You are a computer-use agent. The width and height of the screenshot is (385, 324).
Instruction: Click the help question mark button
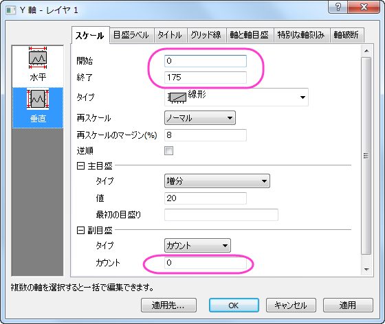(338, 7)
